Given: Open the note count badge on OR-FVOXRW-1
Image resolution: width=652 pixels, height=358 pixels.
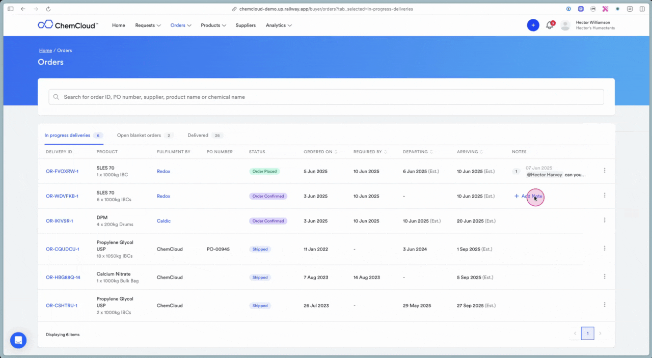Looking at the screenshot, I should pos(516,171).
